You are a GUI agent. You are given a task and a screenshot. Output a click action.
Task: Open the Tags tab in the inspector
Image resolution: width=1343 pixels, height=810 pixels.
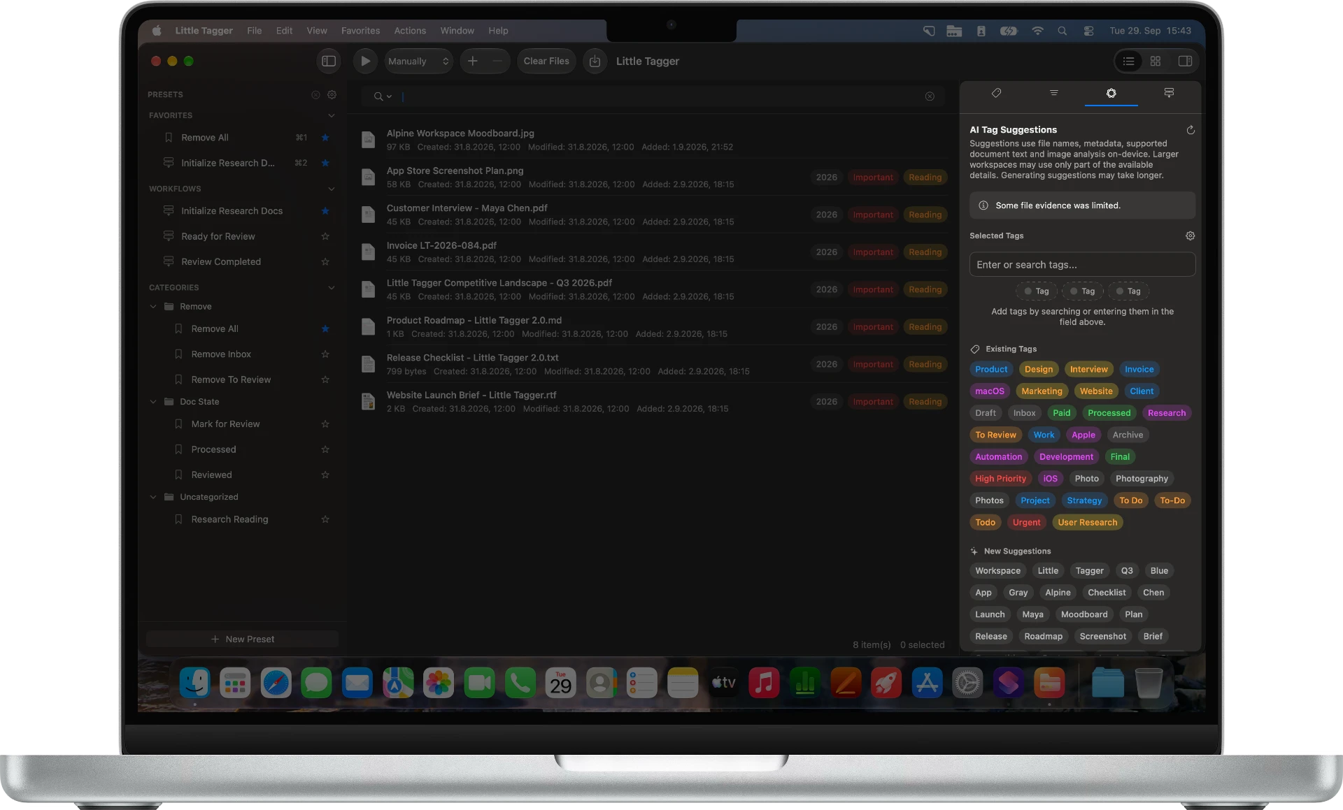(x=996, y=93)
